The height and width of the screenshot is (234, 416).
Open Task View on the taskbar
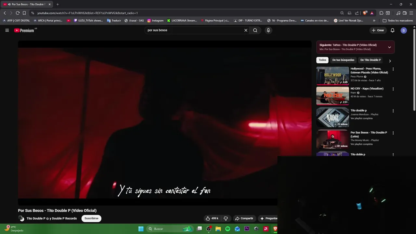point(199,229)
